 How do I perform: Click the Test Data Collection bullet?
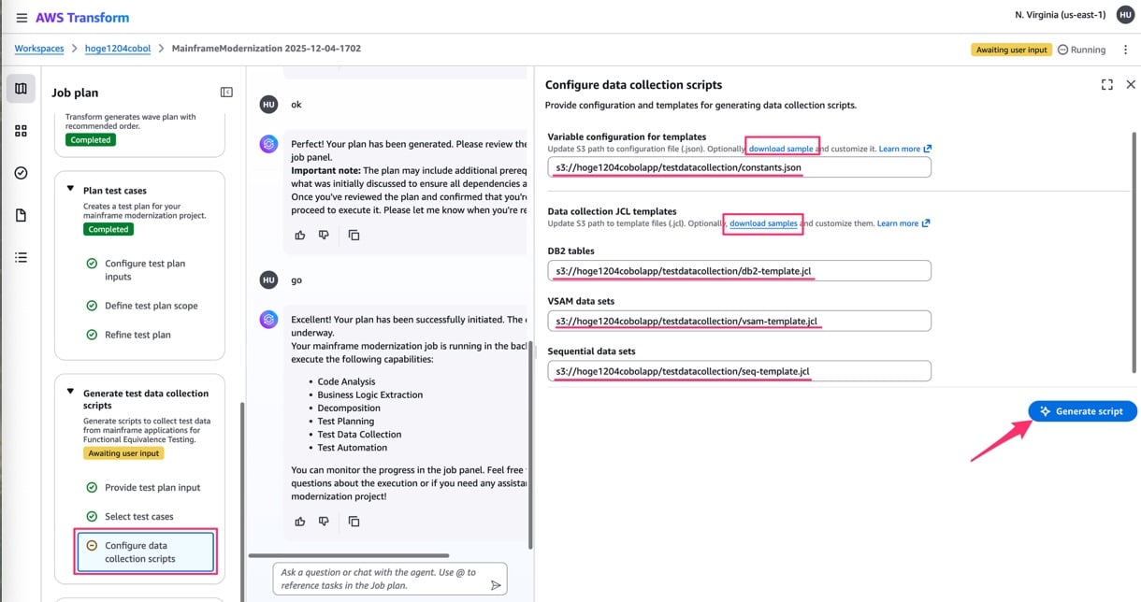359,434
